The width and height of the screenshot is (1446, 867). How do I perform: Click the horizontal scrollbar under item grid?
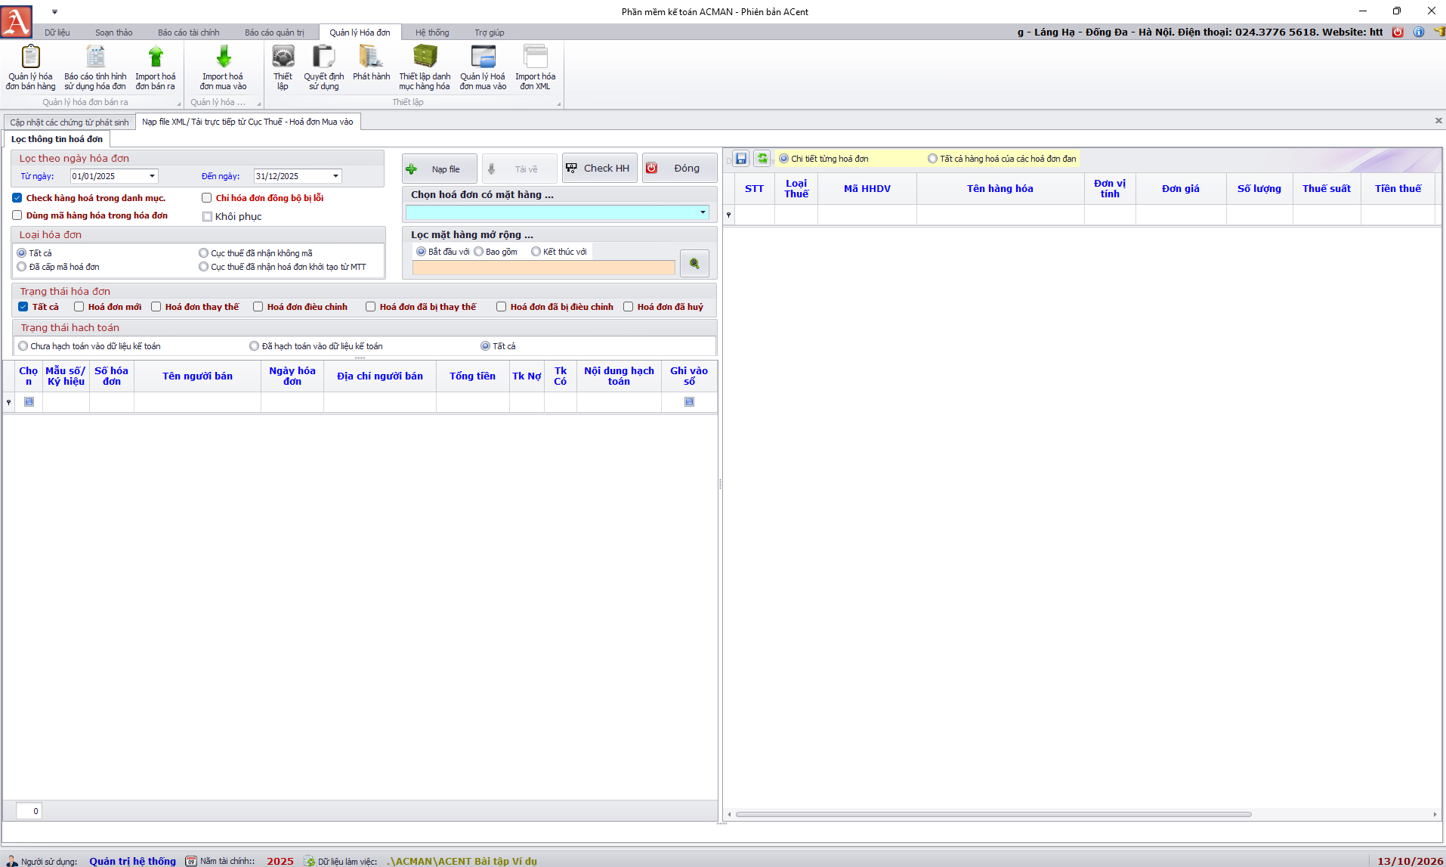[x=993, y=814]
